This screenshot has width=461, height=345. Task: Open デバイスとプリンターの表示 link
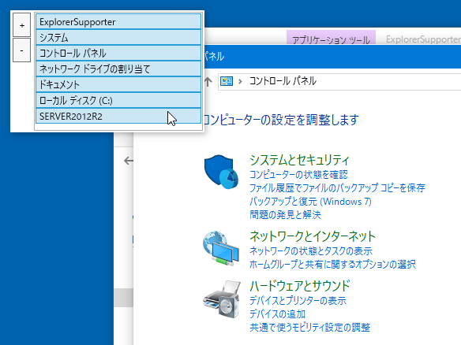[298, 300]
